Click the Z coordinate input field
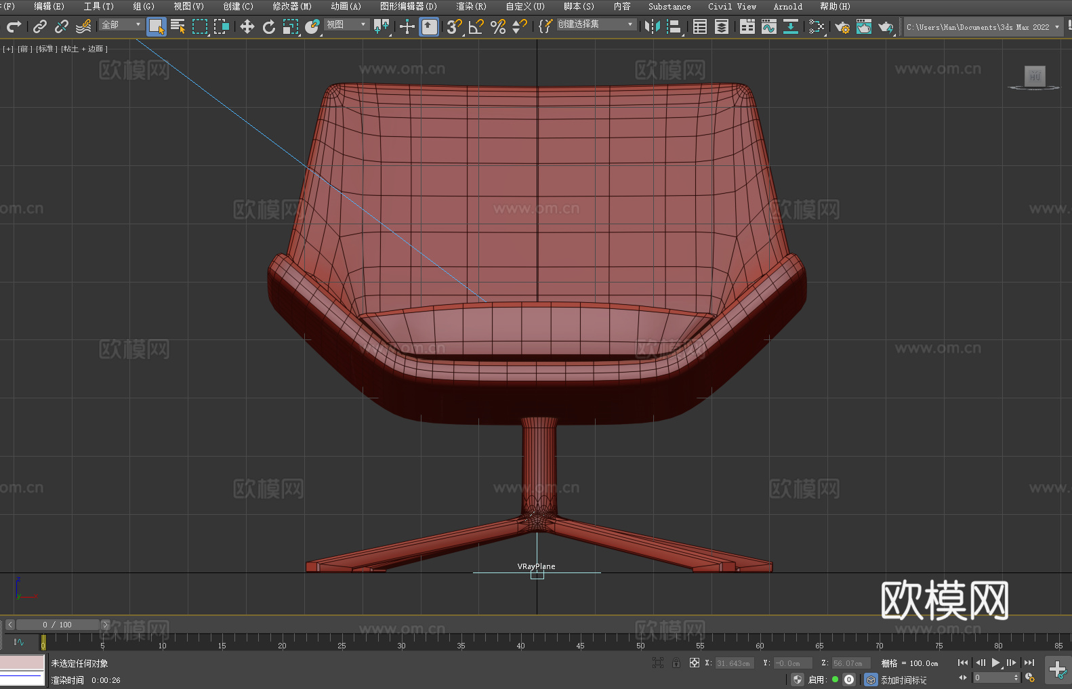The height and width of the screenshot is (689, 1072). tap(850, 663)
